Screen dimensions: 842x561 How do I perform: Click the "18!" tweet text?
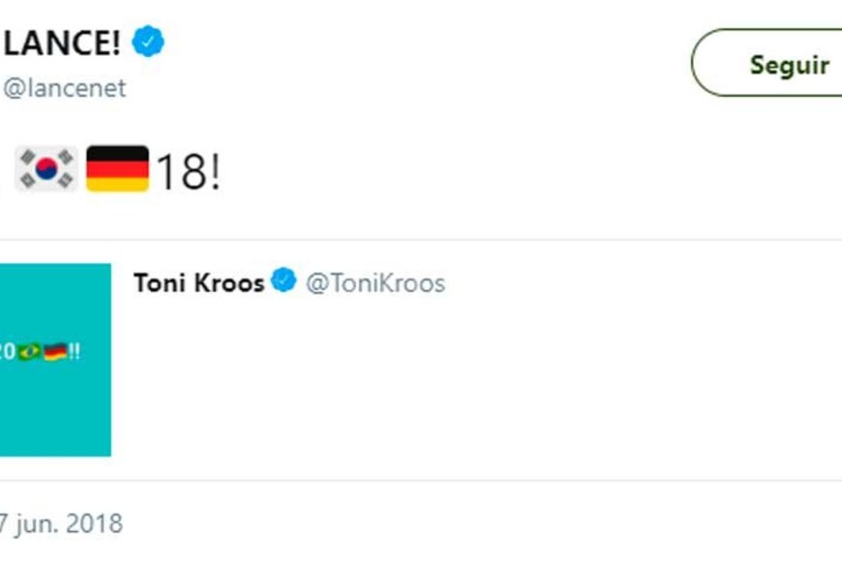pyautogui.click(x=188, y=171)
